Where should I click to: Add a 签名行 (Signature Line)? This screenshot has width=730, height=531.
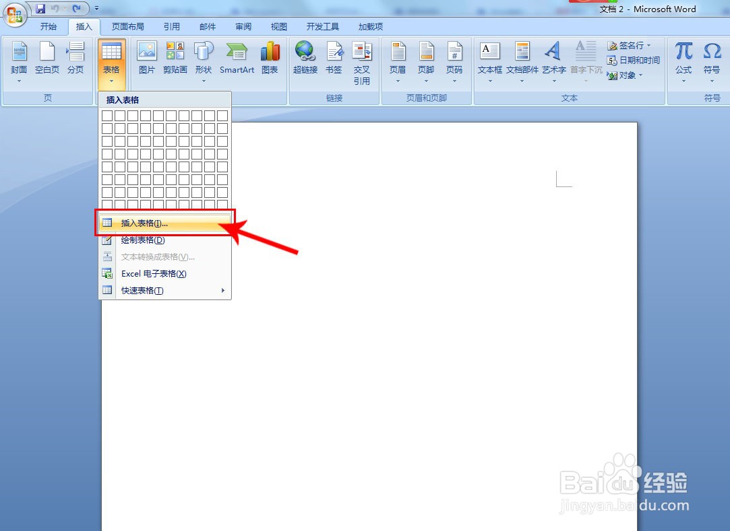[x=628, y=46]
